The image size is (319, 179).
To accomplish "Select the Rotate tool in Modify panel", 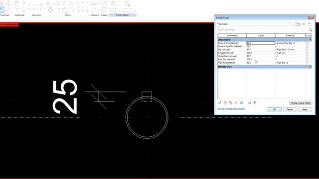I will click(x=64, y=10).
